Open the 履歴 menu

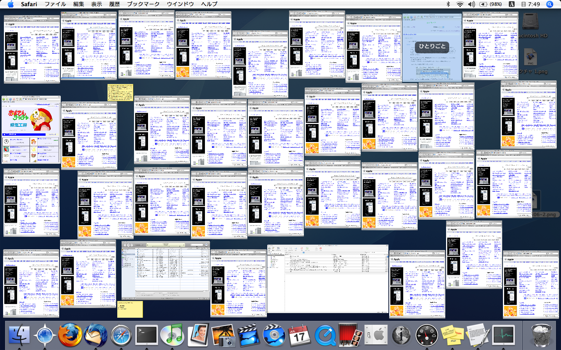[115, 4]
